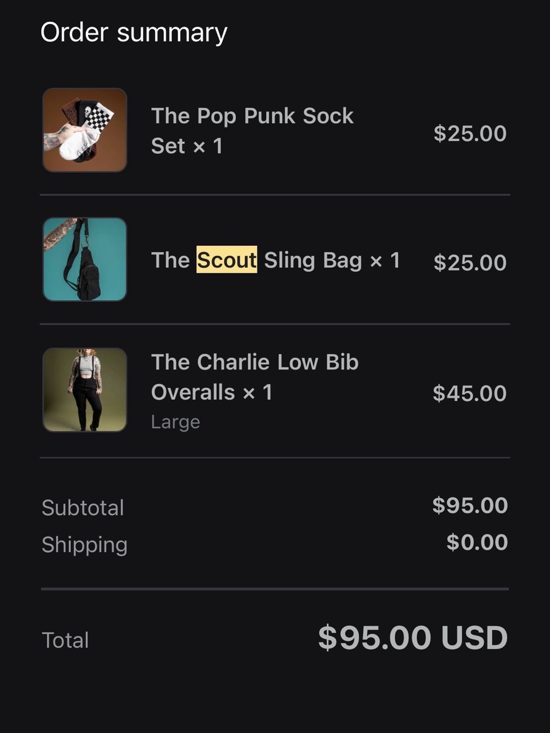
Task: Click the sling bag $25.00 price
Action: tap(470, 262)
